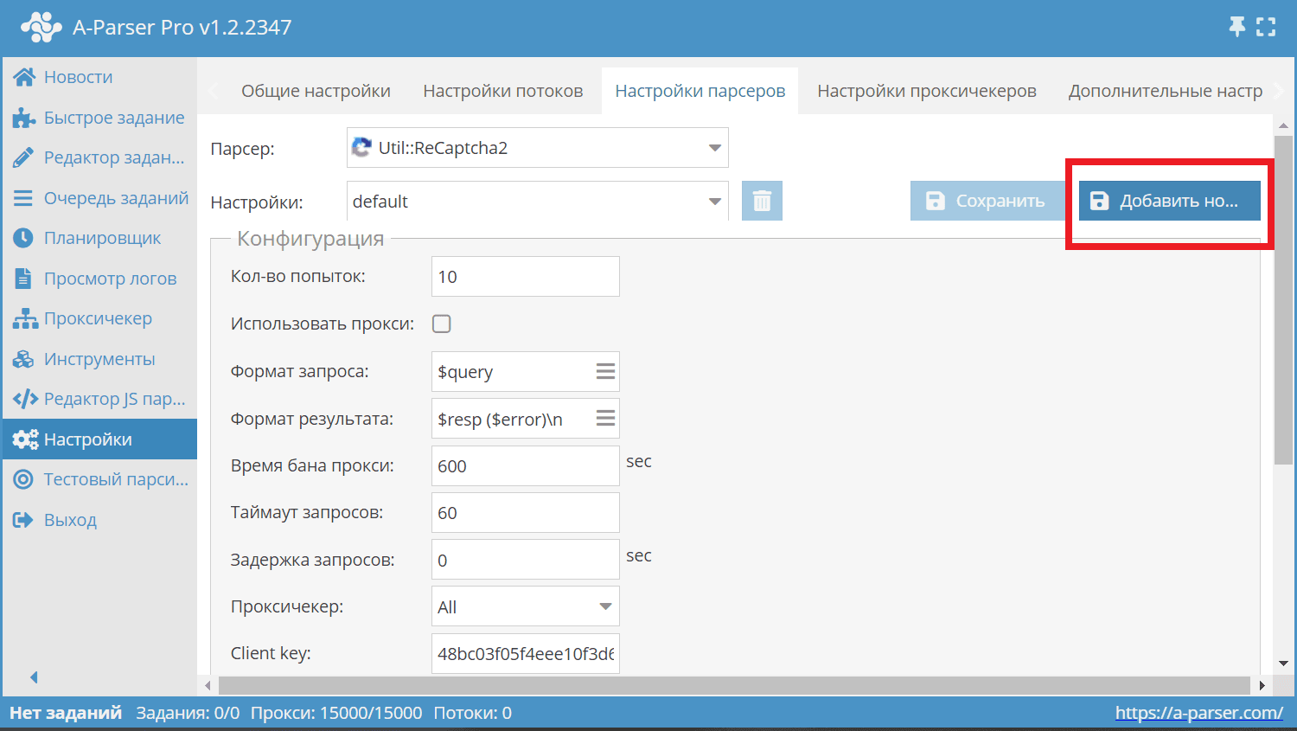
Task: Click the vertical scrollbar down arrow
Action: tap(1283, 664)
